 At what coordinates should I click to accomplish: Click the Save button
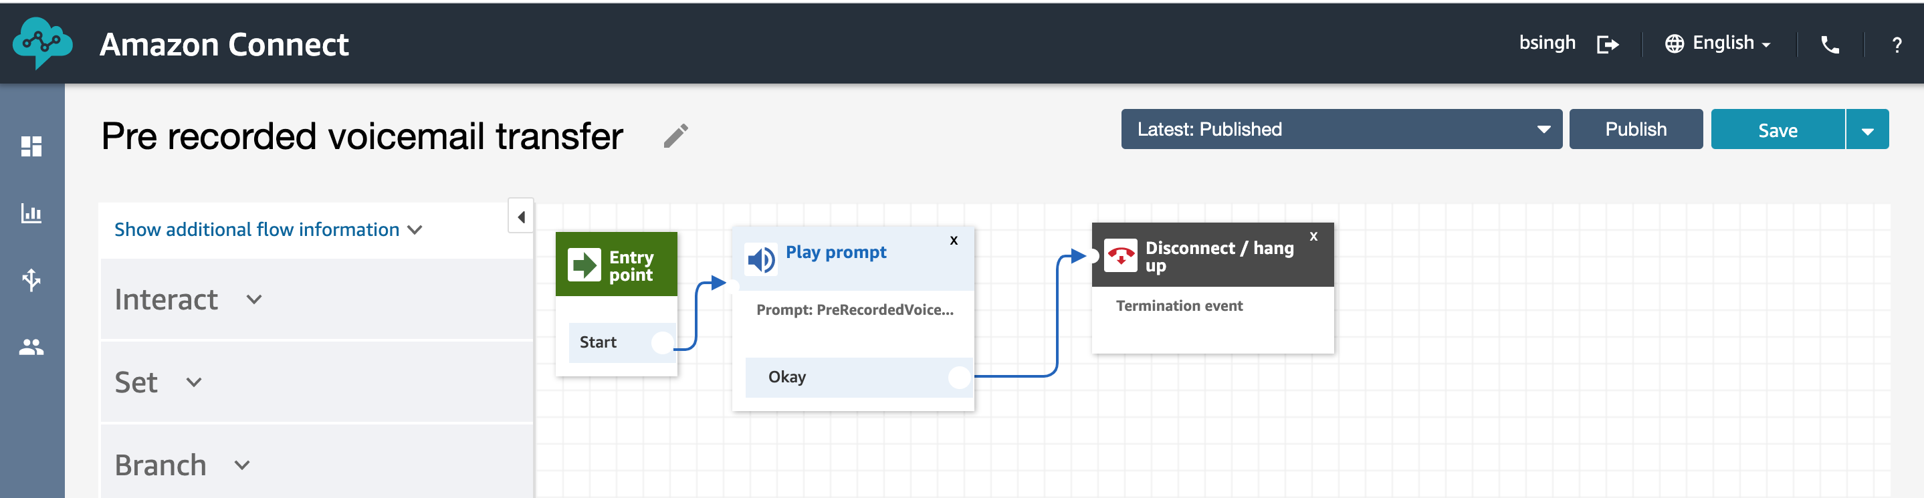(x=1778, y=130)
